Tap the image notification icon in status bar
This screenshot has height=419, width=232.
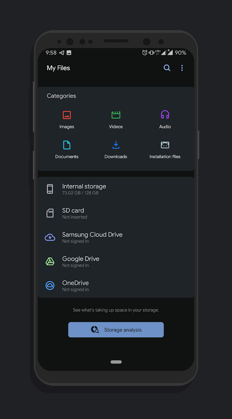69,53
